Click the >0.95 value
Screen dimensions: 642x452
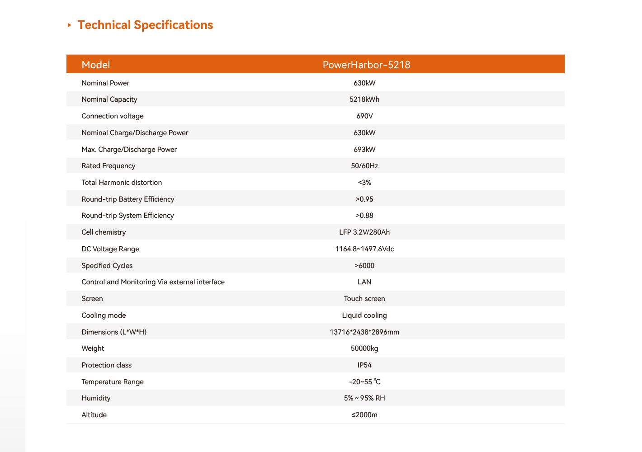click(x=364, y=199)
